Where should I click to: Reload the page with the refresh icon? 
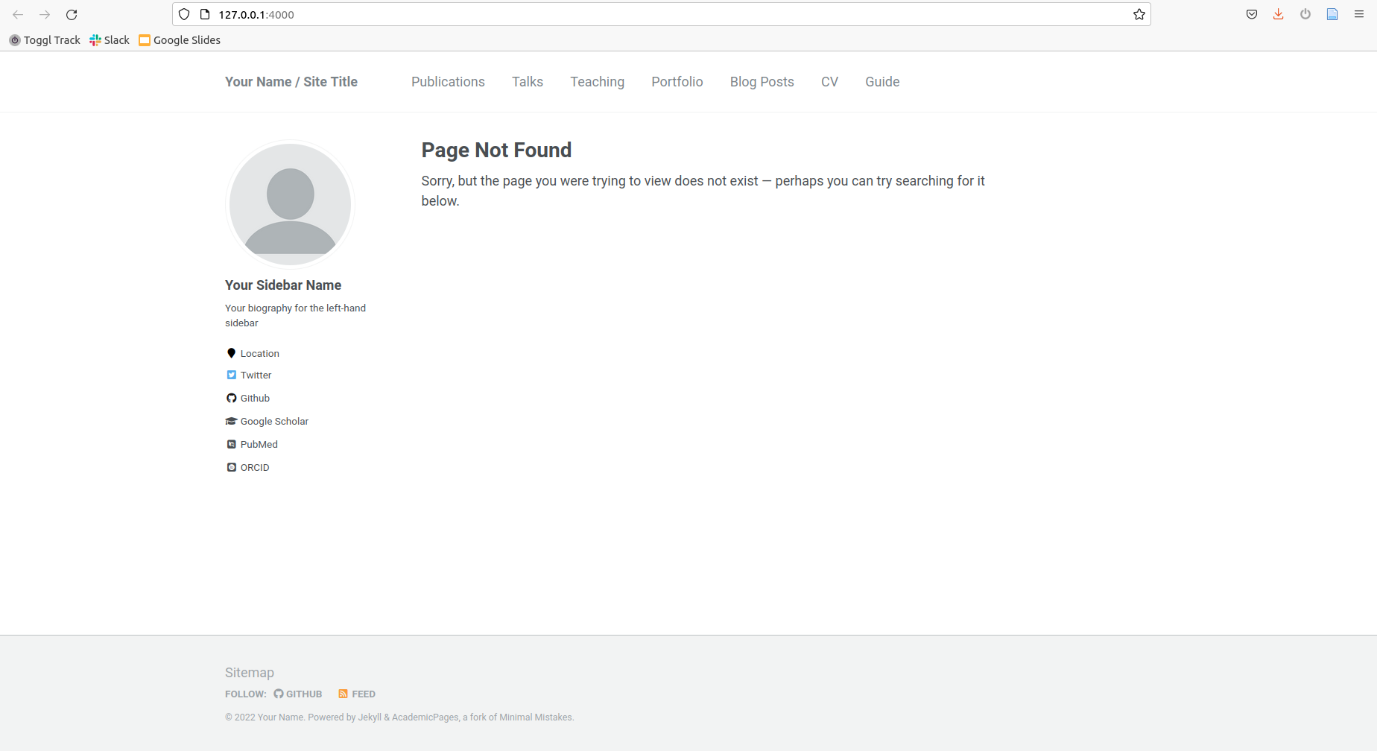[72, 15]
